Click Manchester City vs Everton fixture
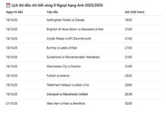 64,66
